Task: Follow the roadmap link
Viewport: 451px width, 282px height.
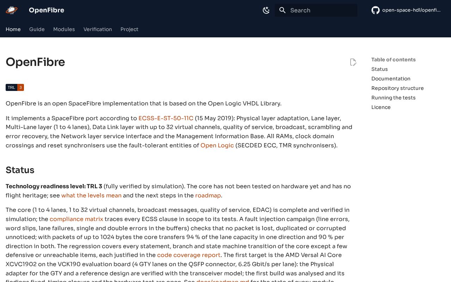Action: pyautogui.click(x=208, y=195)
